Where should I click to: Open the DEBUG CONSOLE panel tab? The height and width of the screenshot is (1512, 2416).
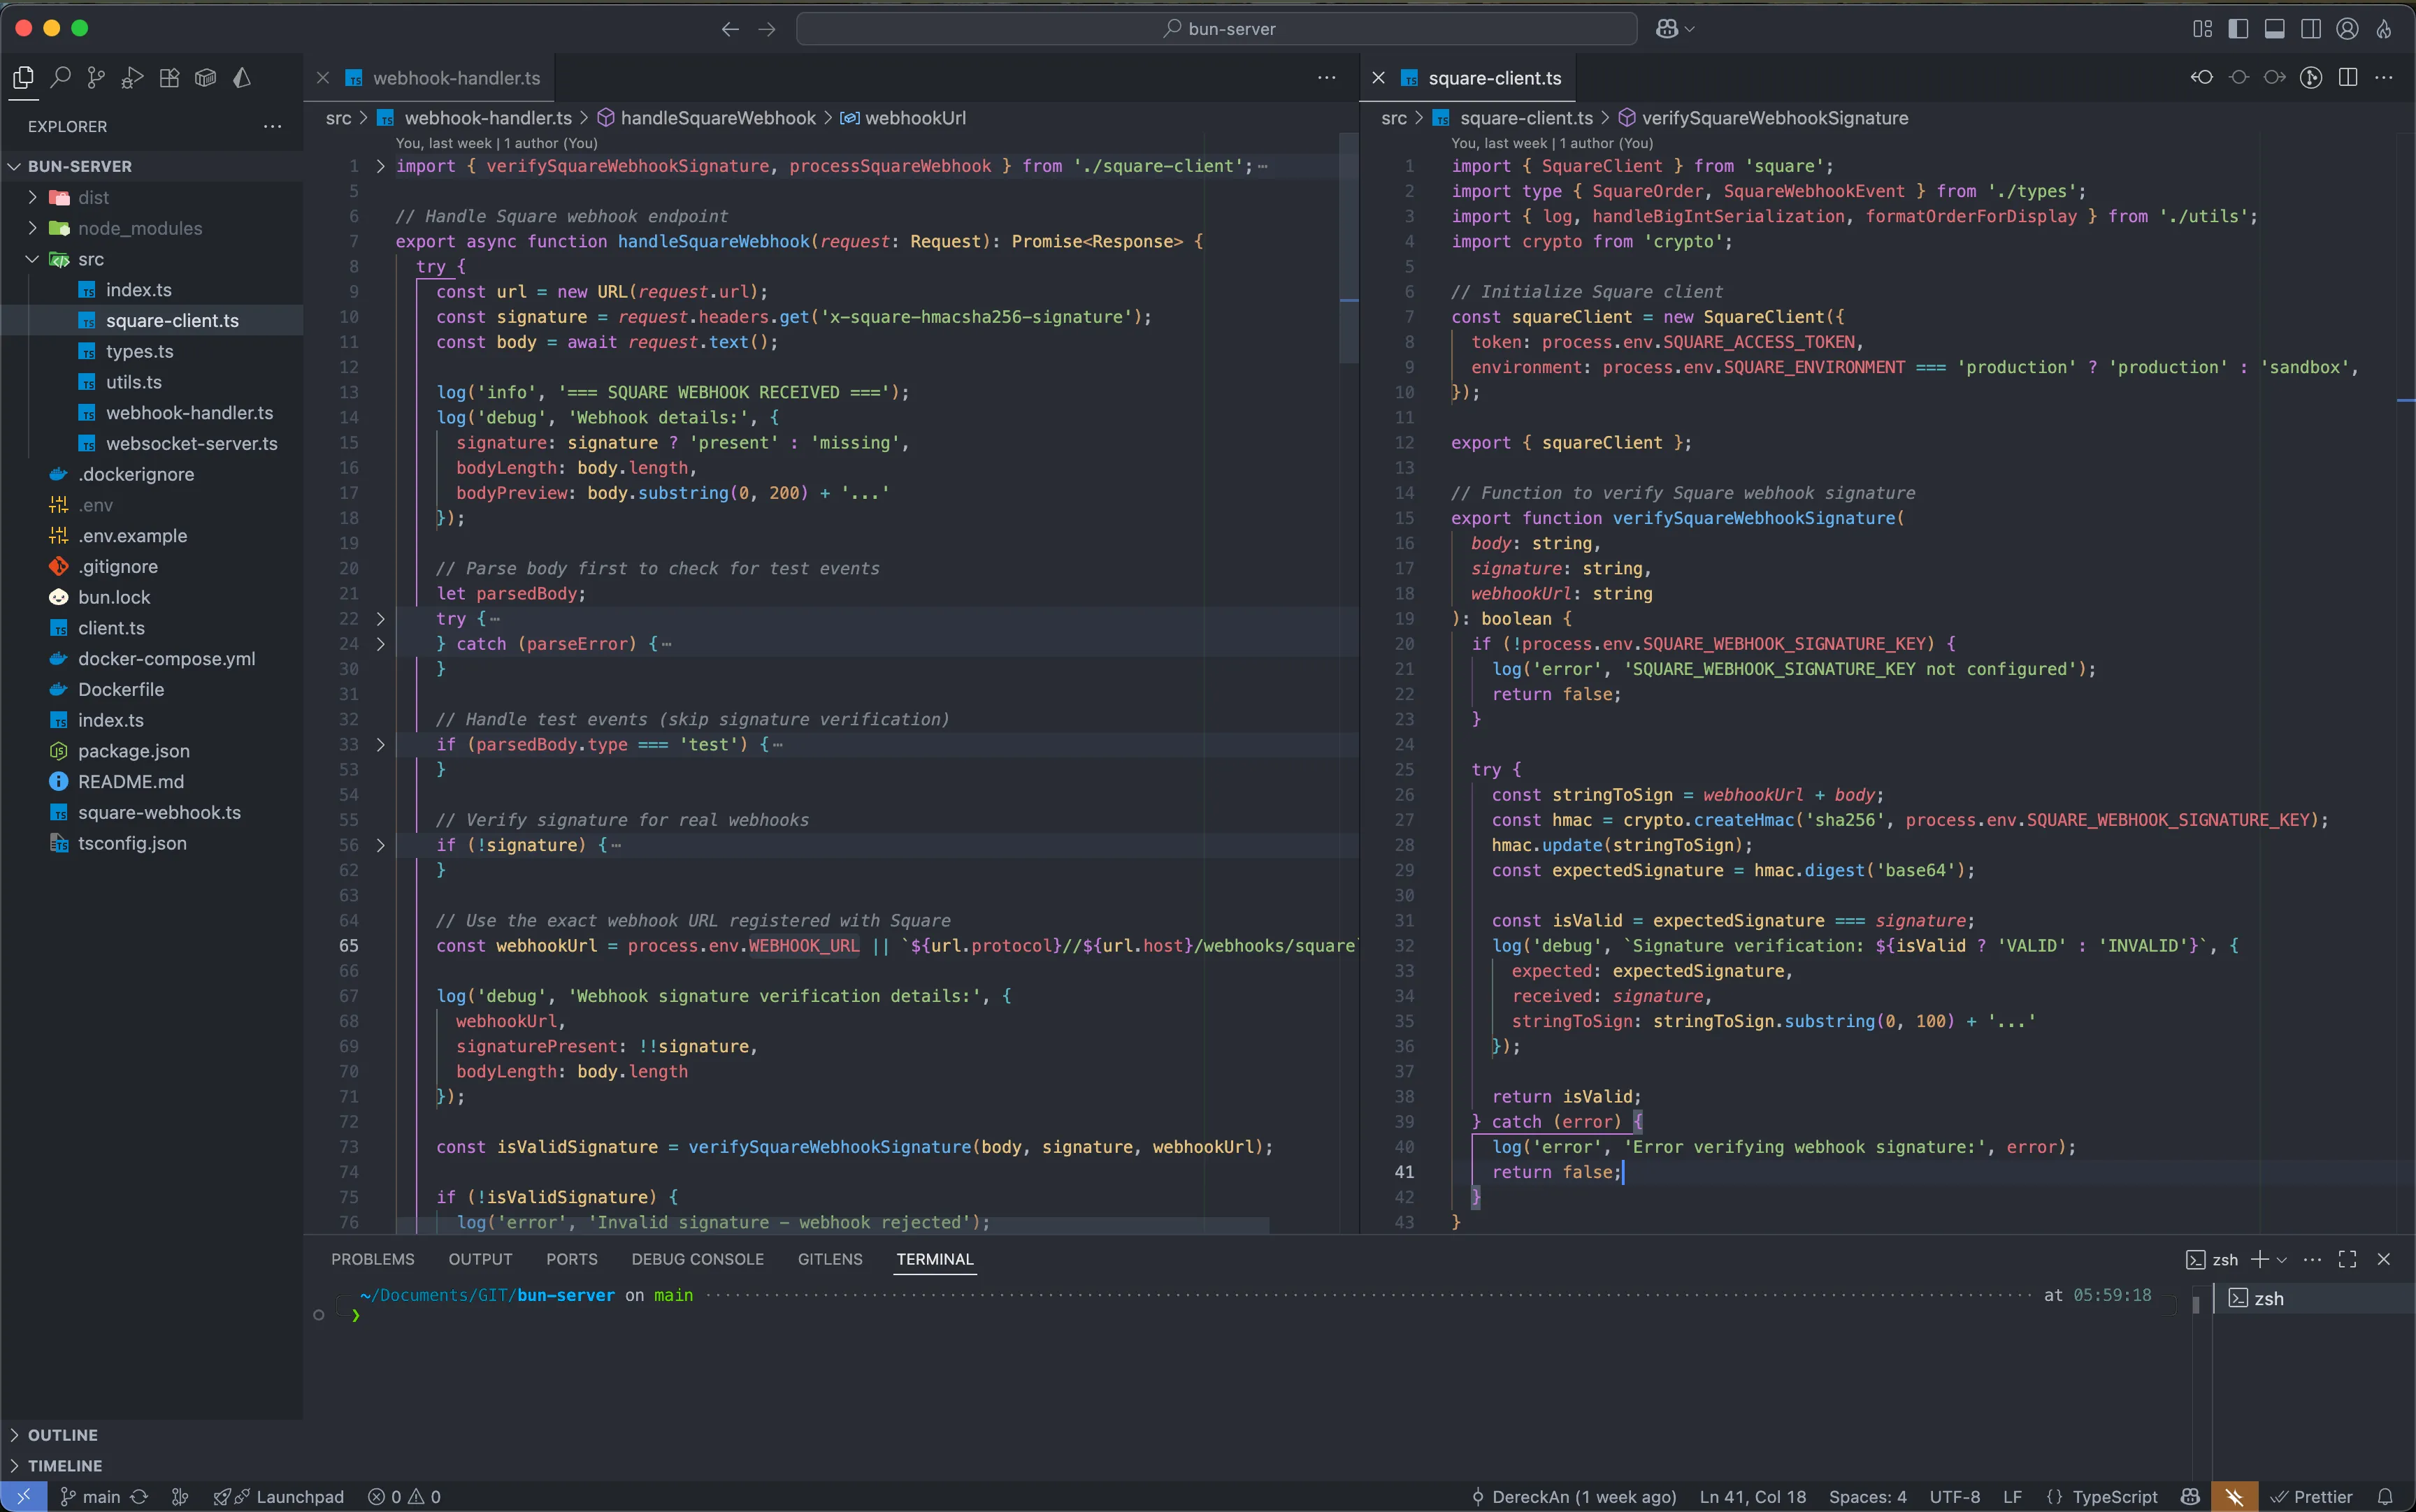[697, 1259]
